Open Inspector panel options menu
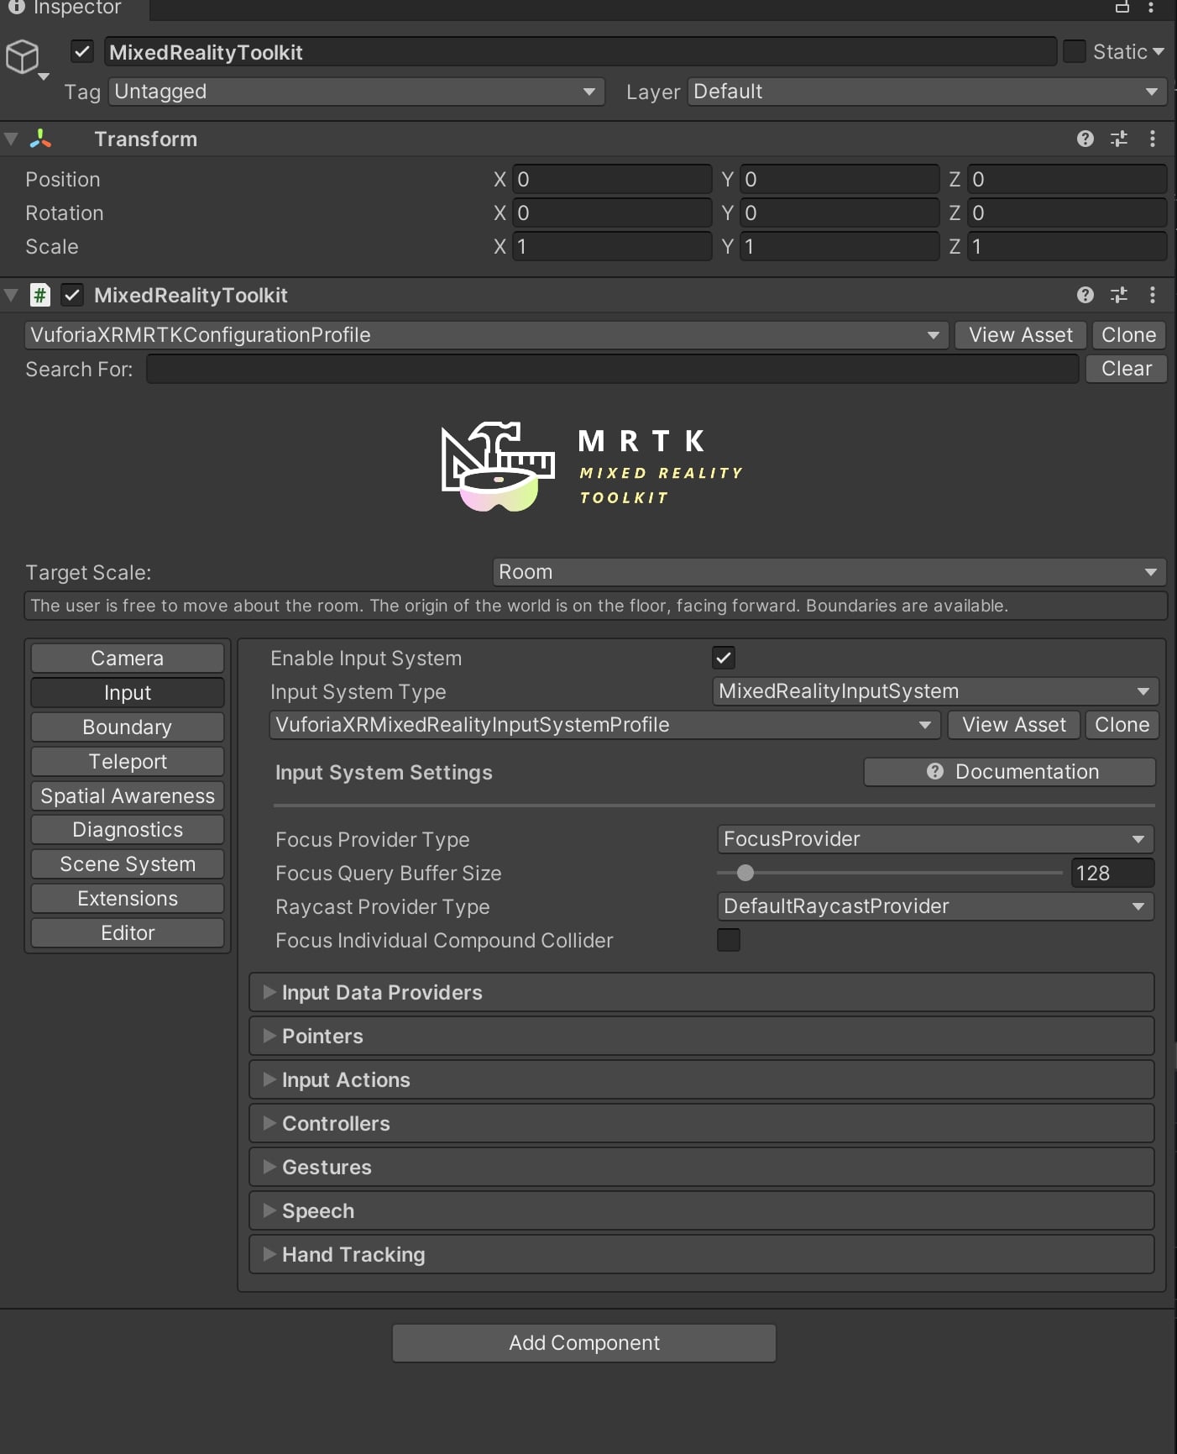The width and height of the screenshot is (1177, 1454). pos(1150,7)
